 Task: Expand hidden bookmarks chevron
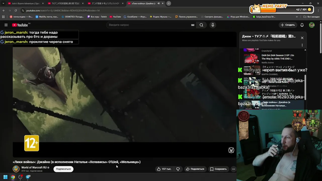(x=297, y=17)
